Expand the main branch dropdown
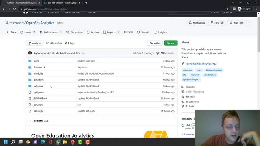This screenshot has height=146, width=260. [35, 43]
